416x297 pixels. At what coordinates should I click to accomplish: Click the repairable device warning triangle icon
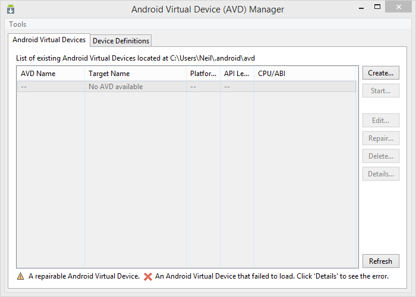coord(21,276)
